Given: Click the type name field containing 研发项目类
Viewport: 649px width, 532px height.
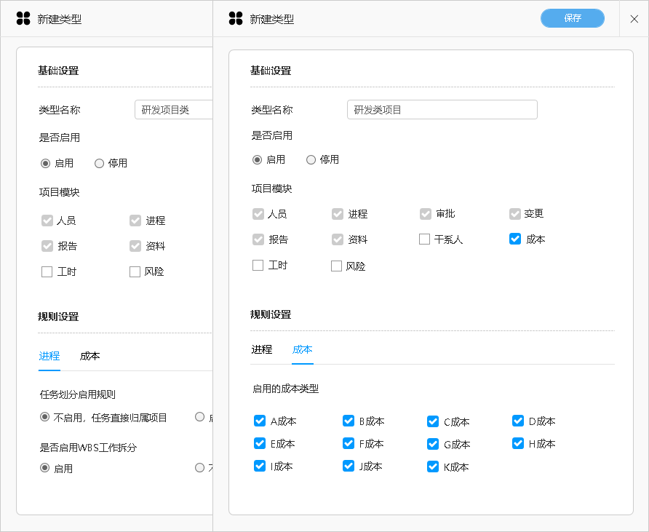Looking at the screenshot, I should coord(173,110).
